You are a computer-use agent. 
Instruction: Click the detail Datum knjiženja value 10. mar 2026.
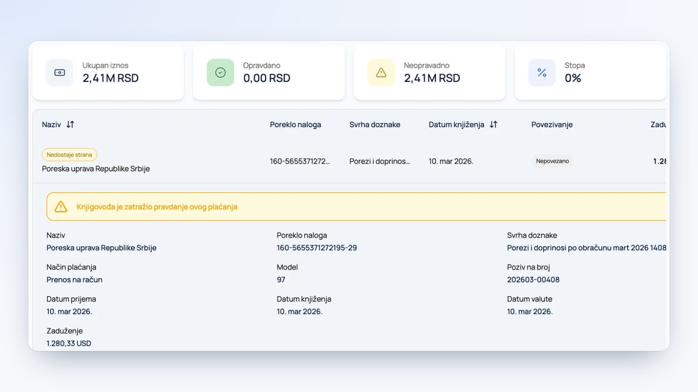299,311
